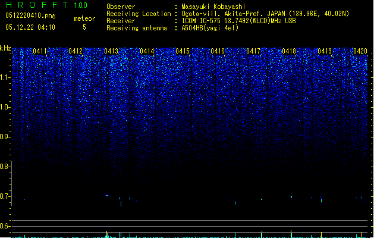
Task: Click the Ogata-vill. Akita-Pref. JAPAN location text
Action: point(265,14)
